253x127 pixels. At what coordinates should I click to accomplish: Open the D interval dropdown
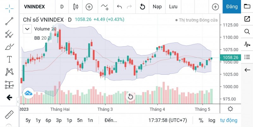[62, 7]
